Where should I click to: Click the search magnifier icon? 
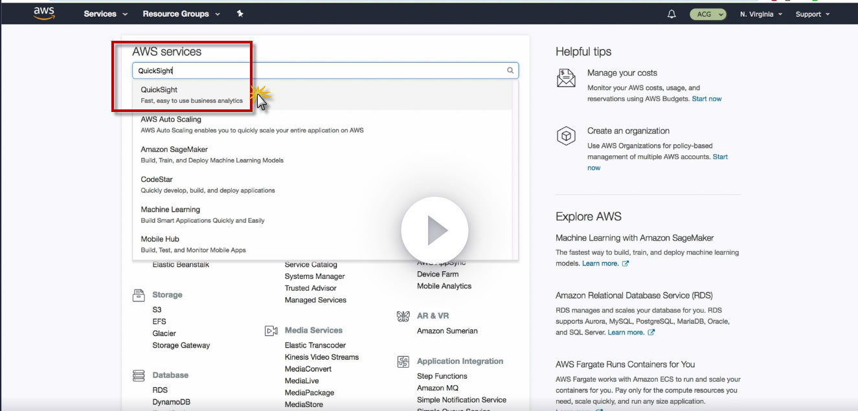tap(510, 71)
